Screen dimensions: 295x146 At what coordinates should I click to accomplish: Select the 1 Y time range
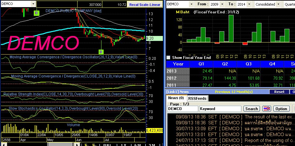[123, 145]
